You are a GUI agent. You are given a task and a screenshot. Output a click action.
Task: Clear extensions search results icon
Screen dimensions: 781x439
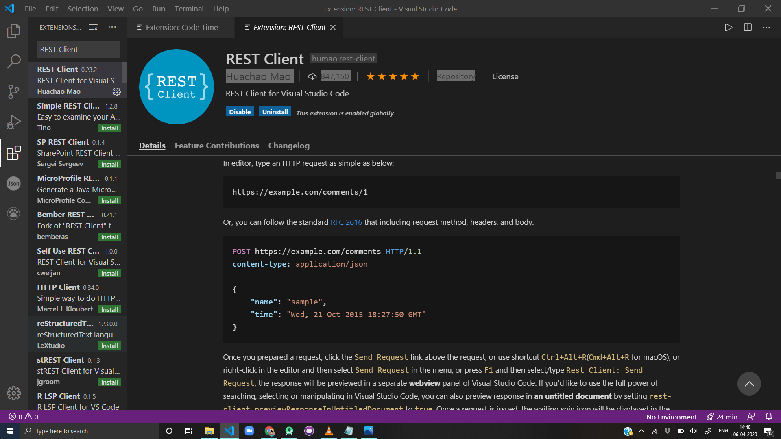click(94, 27)
